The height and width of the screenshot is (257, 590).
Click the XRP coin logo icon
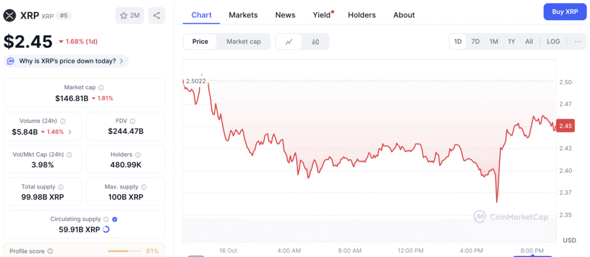coord(10,16)
